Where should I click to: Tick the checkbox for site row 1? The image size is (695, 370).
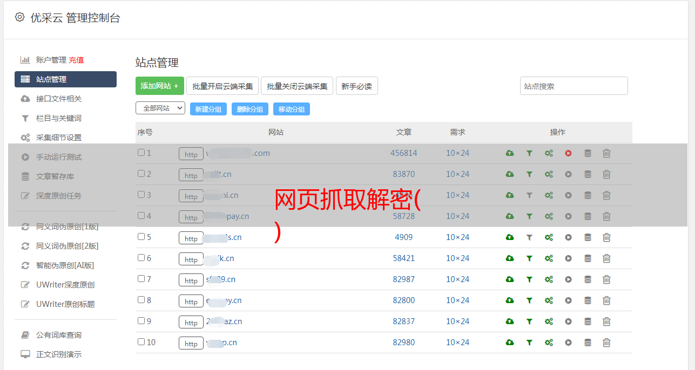pyautogui.click(x=141, y=153)
